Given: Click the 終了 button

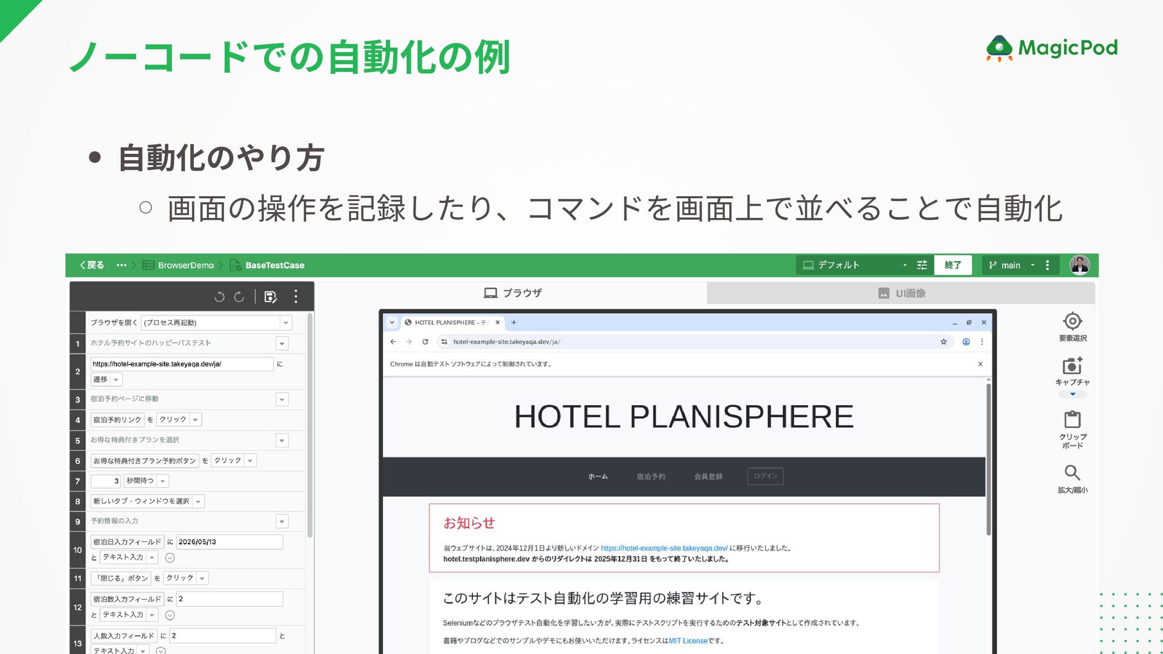Looking at the screenshot, I should [952, 265].
